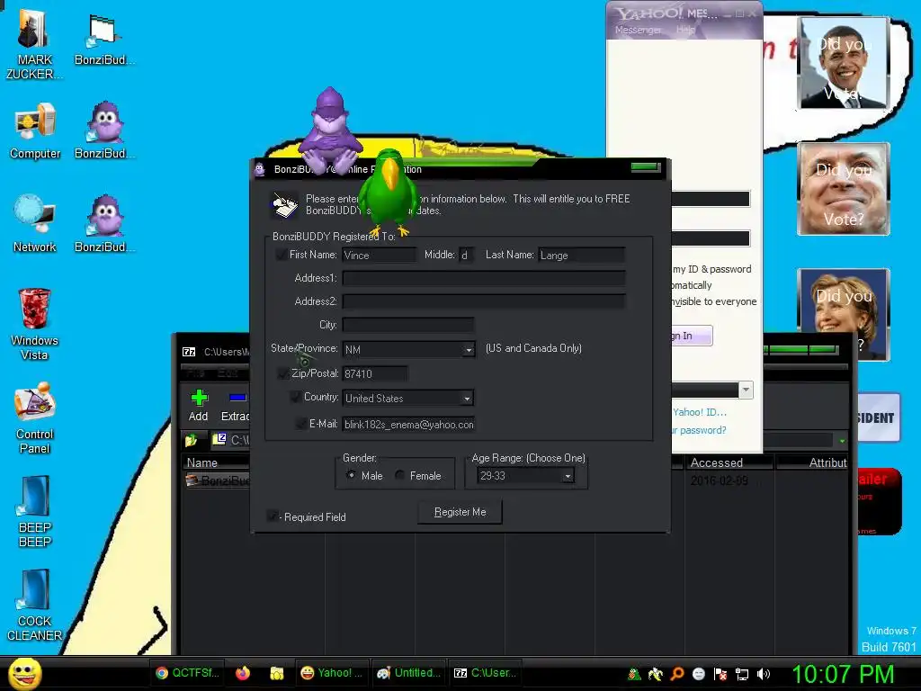Click the Last Name field containing Lange
The height and width of the screenshot is (691, 921).
click(x=581, y=255)
